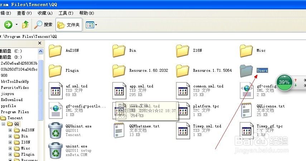The height and width of the screenshot is (161, 306).
Task: Select 03b260f7104a04fbc folder in tree
Action: pyautogui.click(x=19, y=69)
